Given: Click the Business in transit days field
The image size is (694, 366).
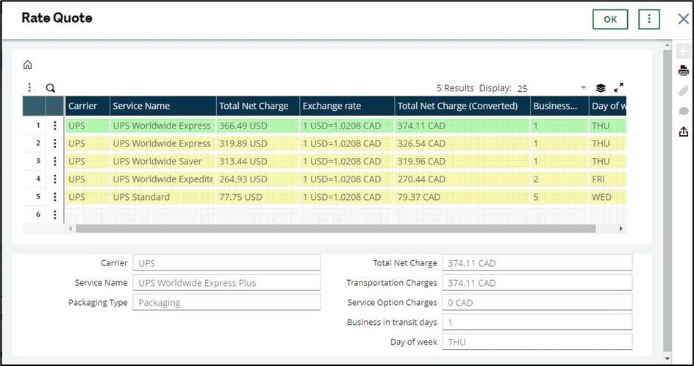Looking at the screenshot, I should (537, 322).
